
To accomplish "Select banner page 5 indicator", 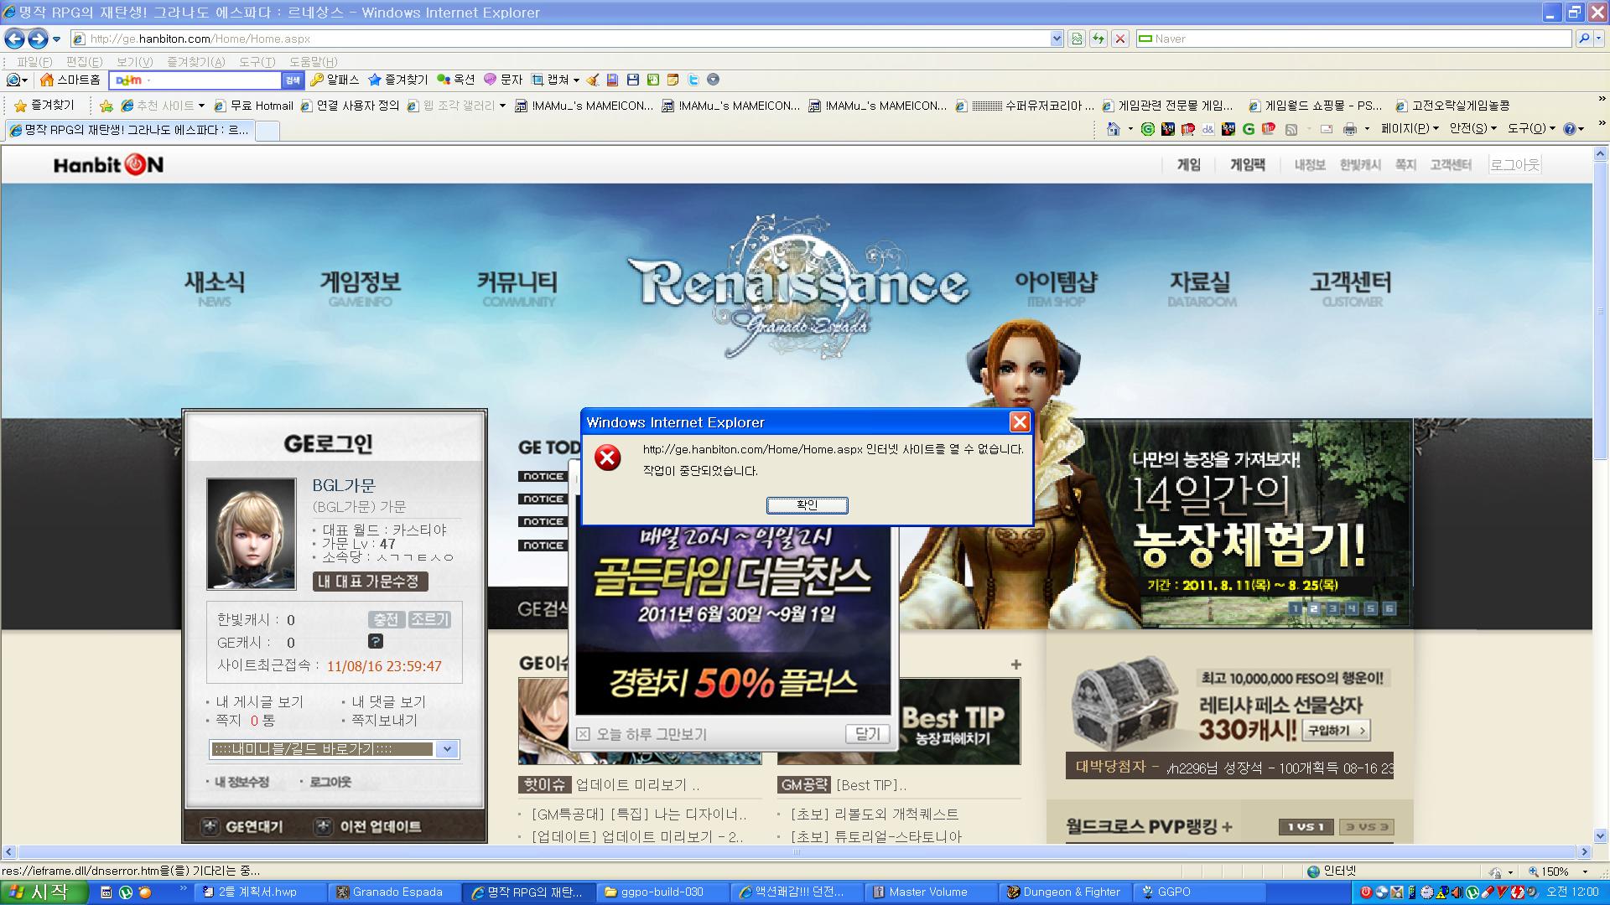I will pyautogui.click(x=1370, y=608).
